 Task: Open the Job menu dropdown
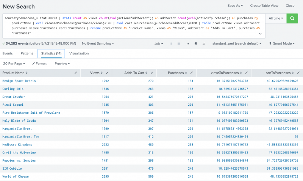click(x=159, y=43)
